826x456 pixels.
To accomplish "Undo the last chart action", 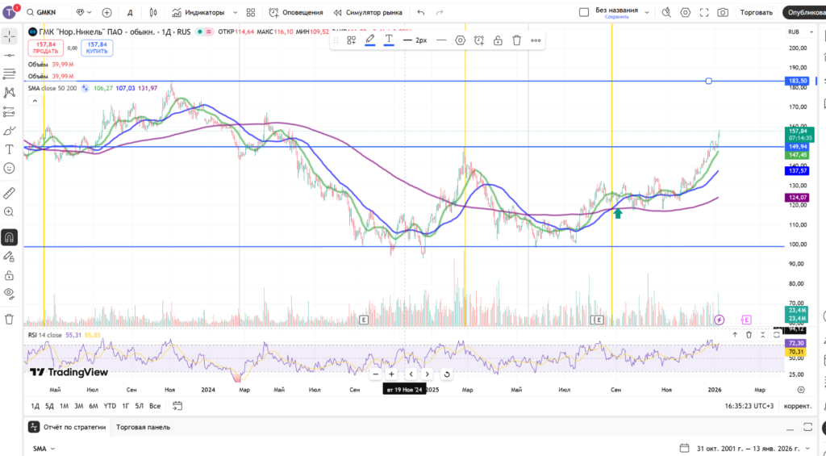I will click(x=420, y=12).
